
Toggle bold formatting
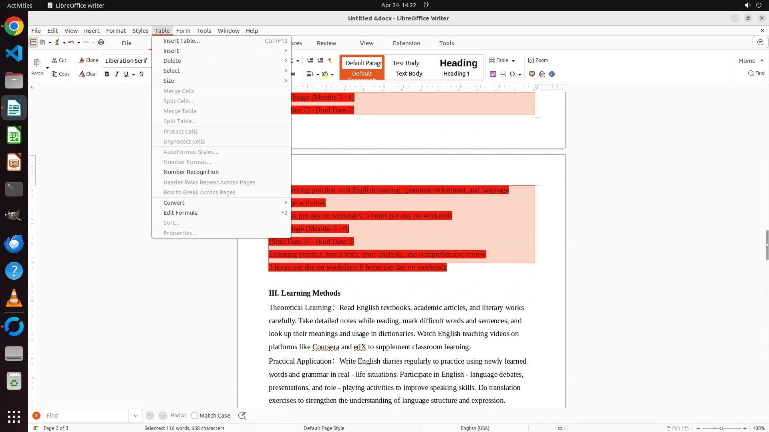tap(107, 74)
